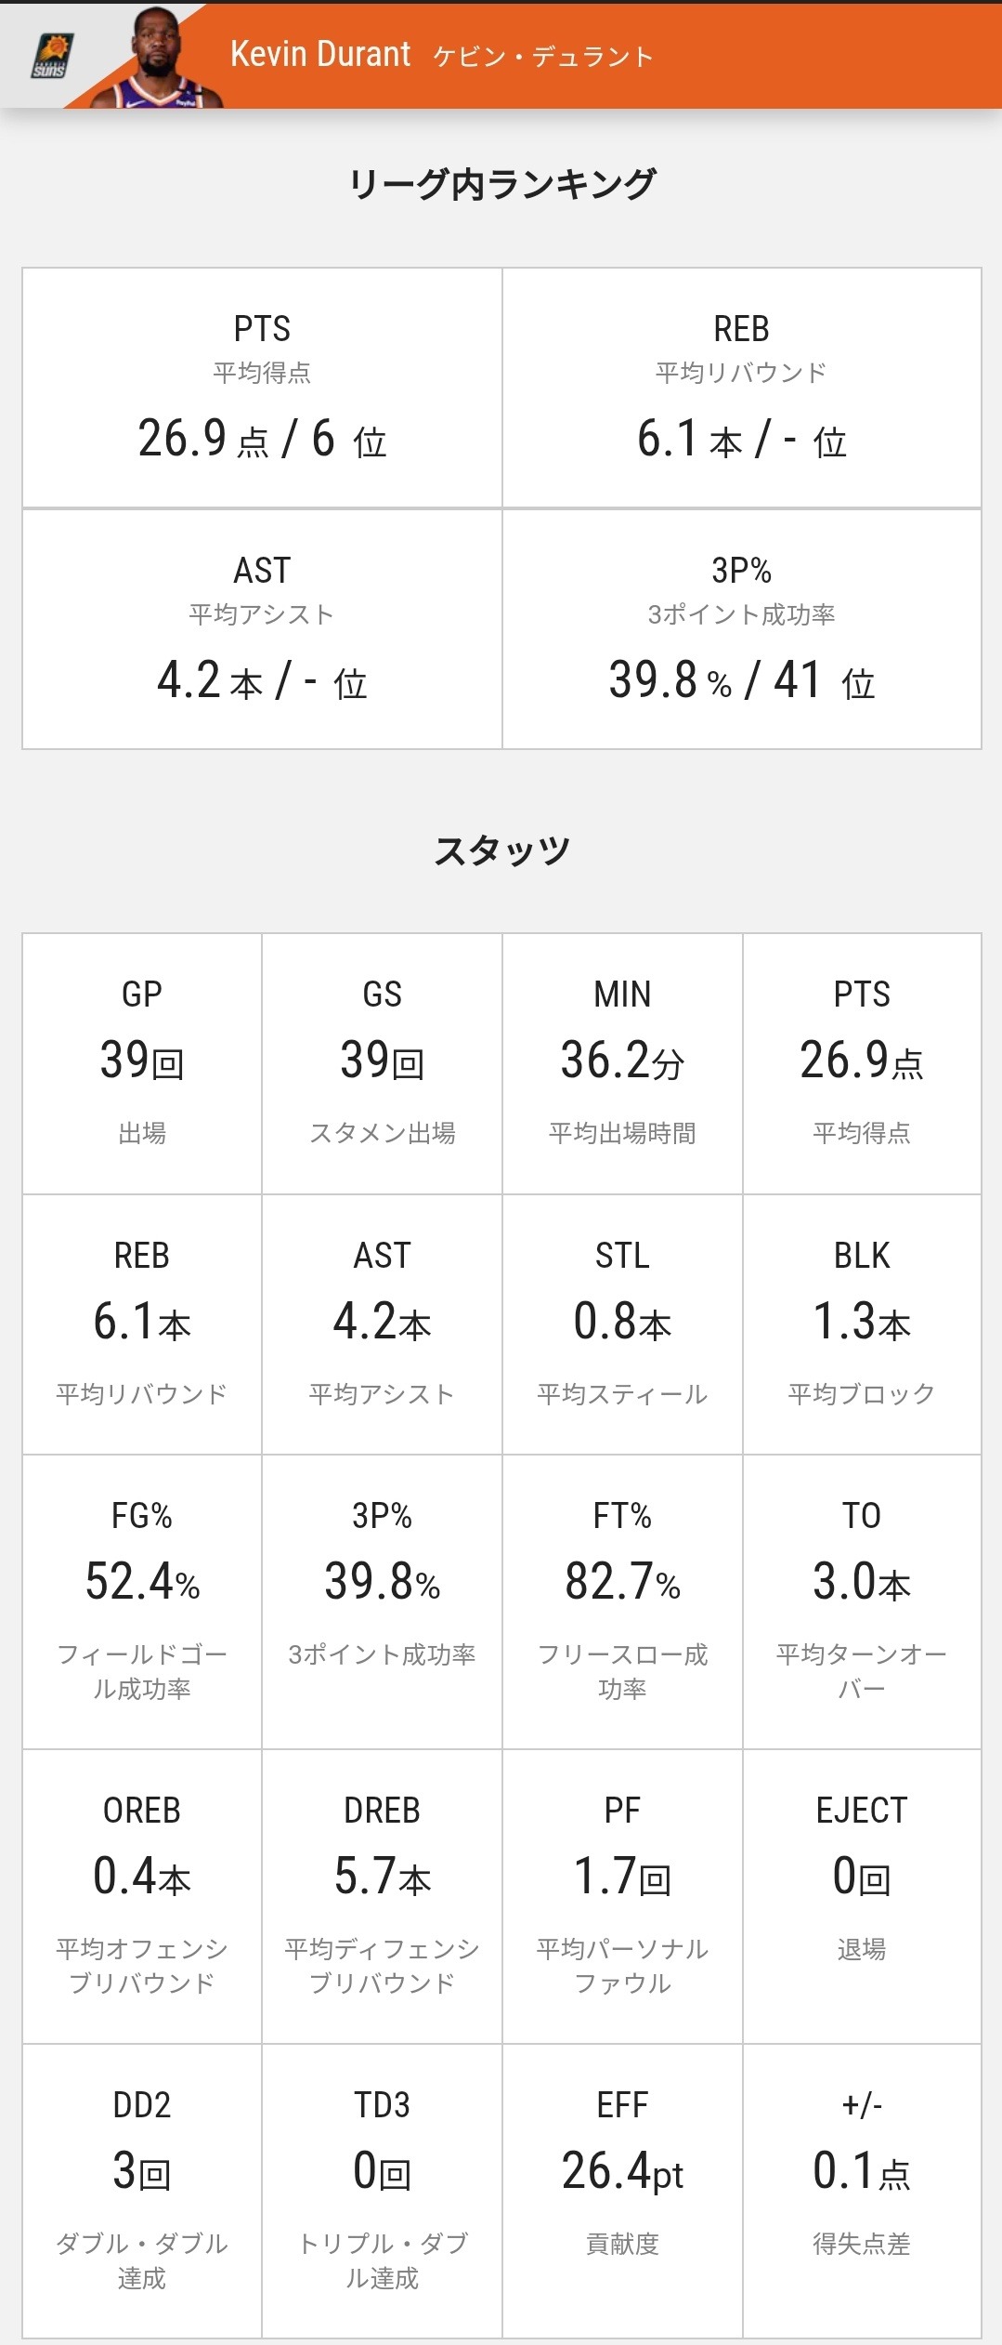
Task: Click the FG% 52.4% stat cell
Action: tap(142, 1601)
